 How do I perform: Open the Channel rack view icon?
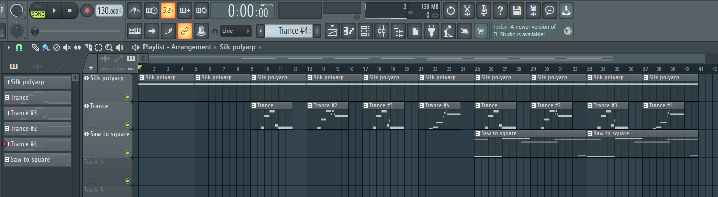[x=365, y=31]
